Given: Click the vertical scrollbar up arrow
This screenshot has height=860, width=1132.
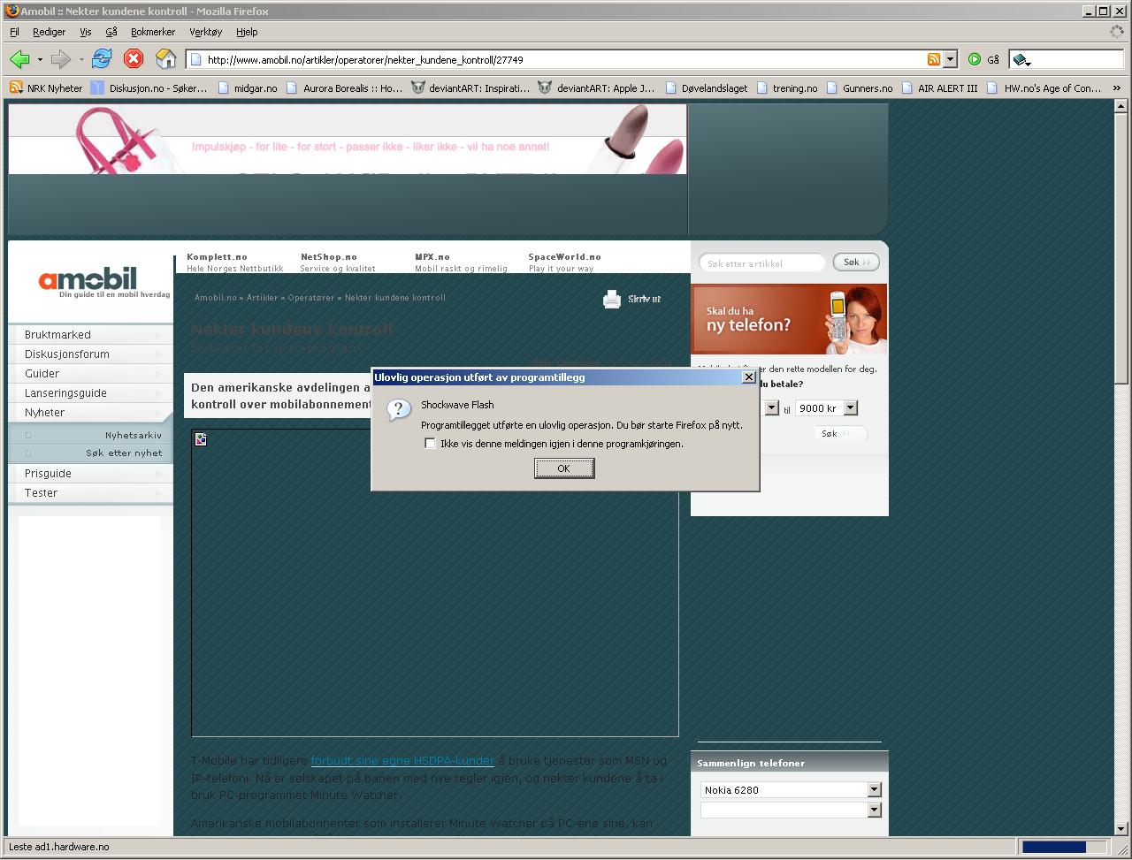Looking at the screenshot, I should click(1121, 107).
